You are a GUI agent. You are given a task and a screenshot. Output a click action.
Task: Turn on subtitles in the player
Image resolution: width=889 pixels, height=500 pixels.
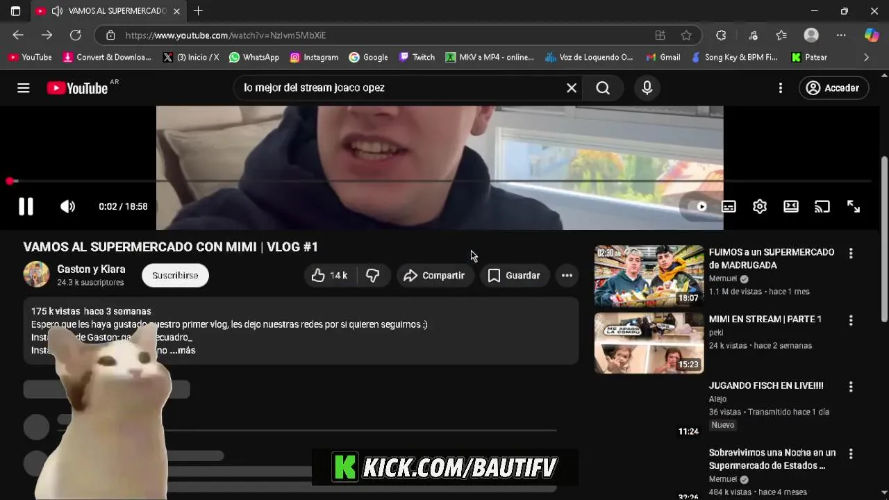tap(729, 206)
